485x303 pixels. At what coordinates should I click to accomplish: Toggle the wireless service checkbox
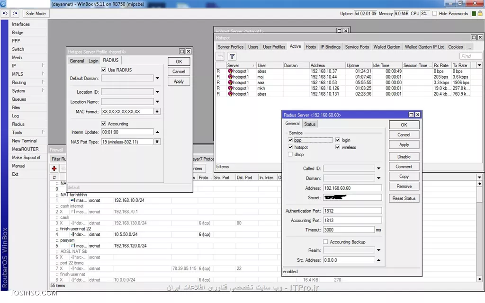337,147
